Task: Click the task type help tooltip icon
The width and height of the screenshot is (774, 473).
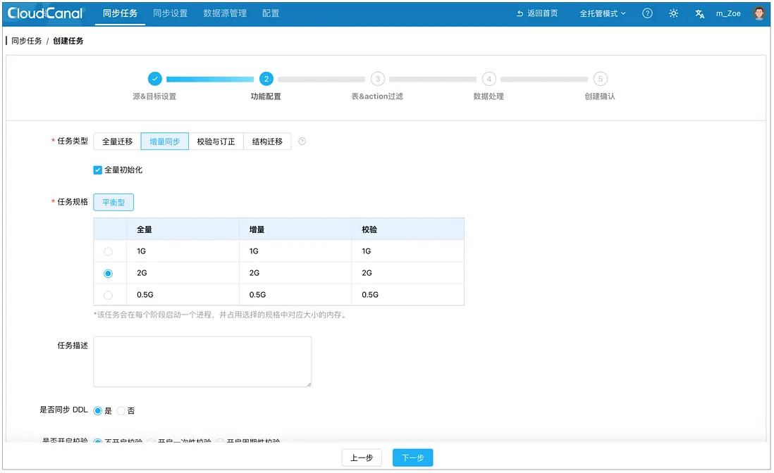Action: pos(302,141)
